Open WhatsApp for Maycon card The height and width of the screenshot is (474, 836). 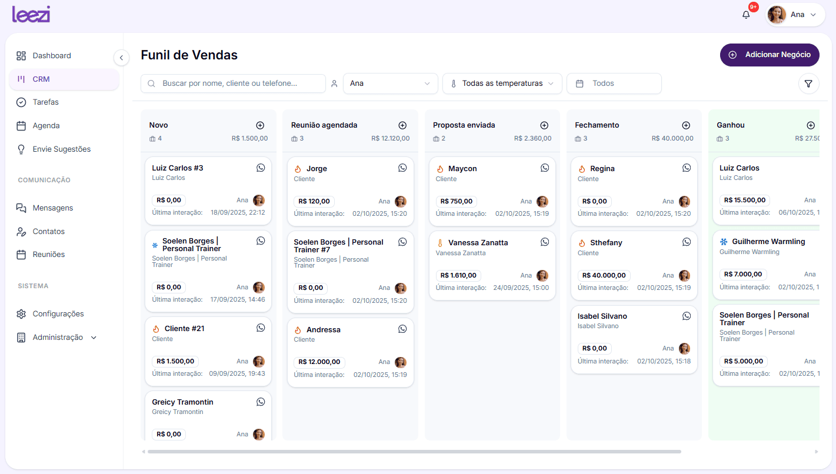545,168
